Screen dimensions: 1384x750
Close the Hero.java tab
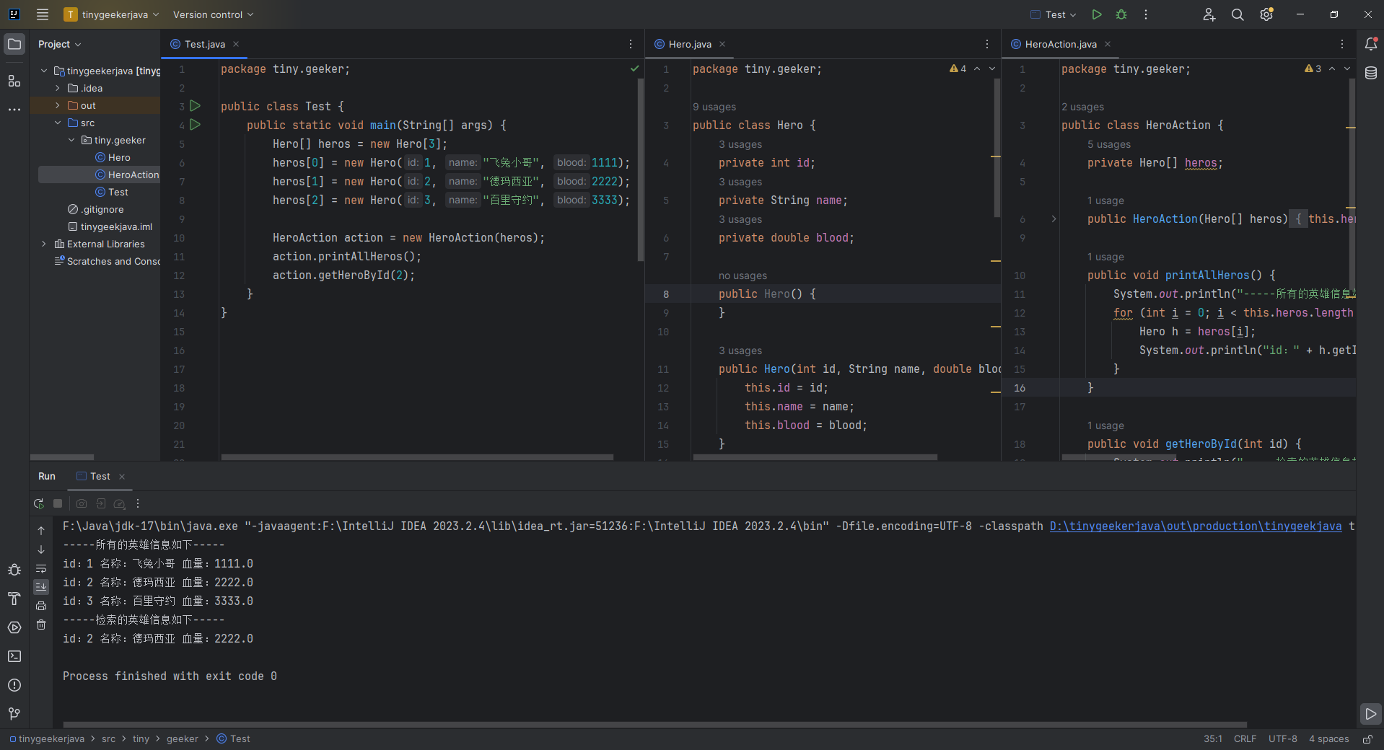[x=722, y=44]
